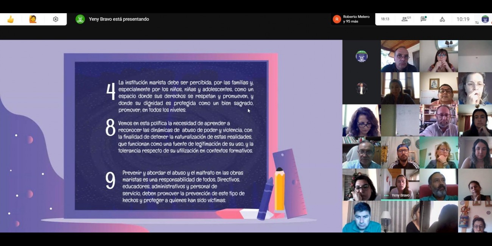Select participant tile with Marista logo avatar

[361, 56]
